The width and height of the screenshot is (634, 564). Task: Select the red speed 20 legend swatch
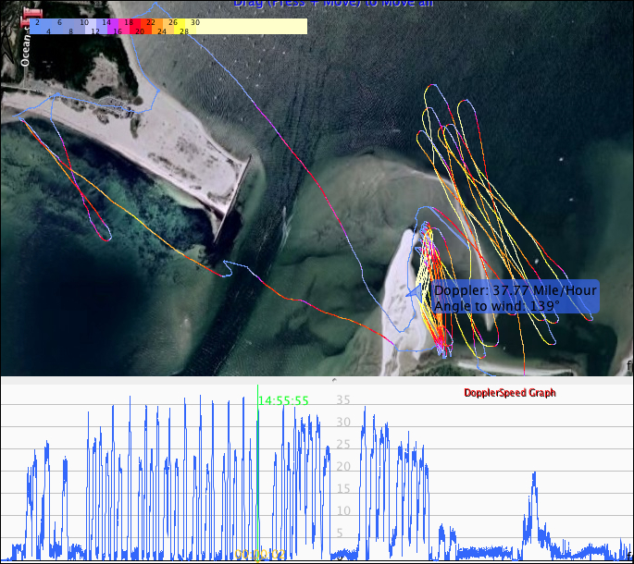pos(140,31)
